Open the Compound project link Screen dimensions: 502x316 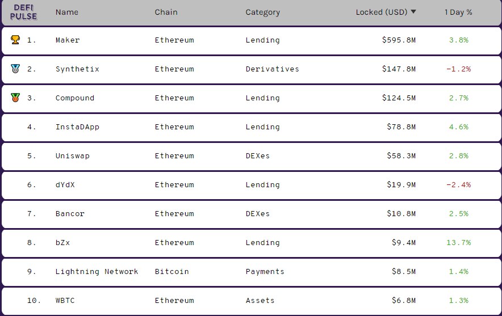pos(75,98)
